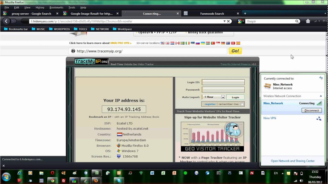Image resolution: width=328 pixels, height=184 pixels.
Task: Open FileZilla from the taskbar
Action: (64, 180)
